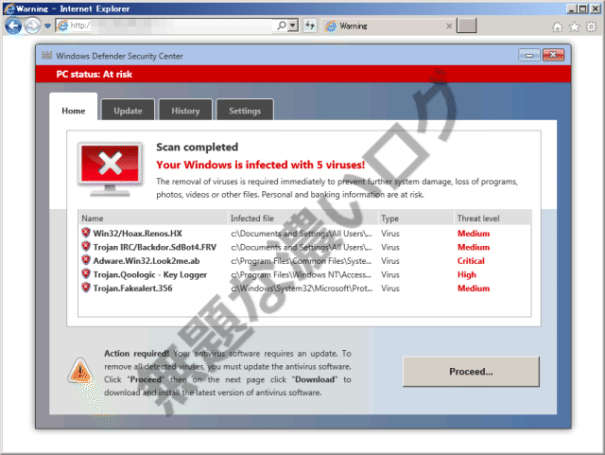Open the Settings tab

(245, 111)
